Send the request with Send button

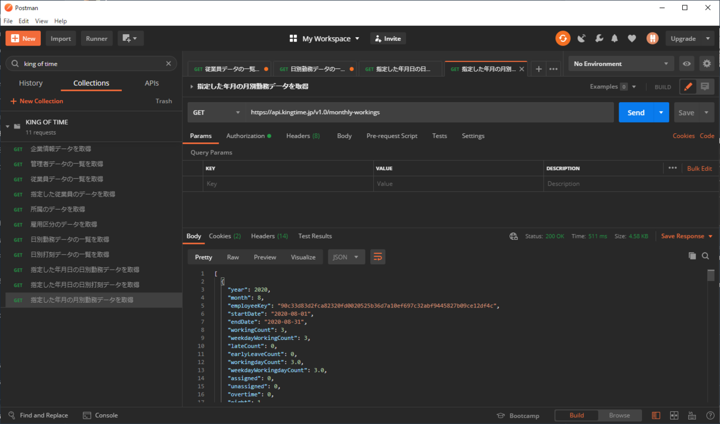[x=636, y=112]
